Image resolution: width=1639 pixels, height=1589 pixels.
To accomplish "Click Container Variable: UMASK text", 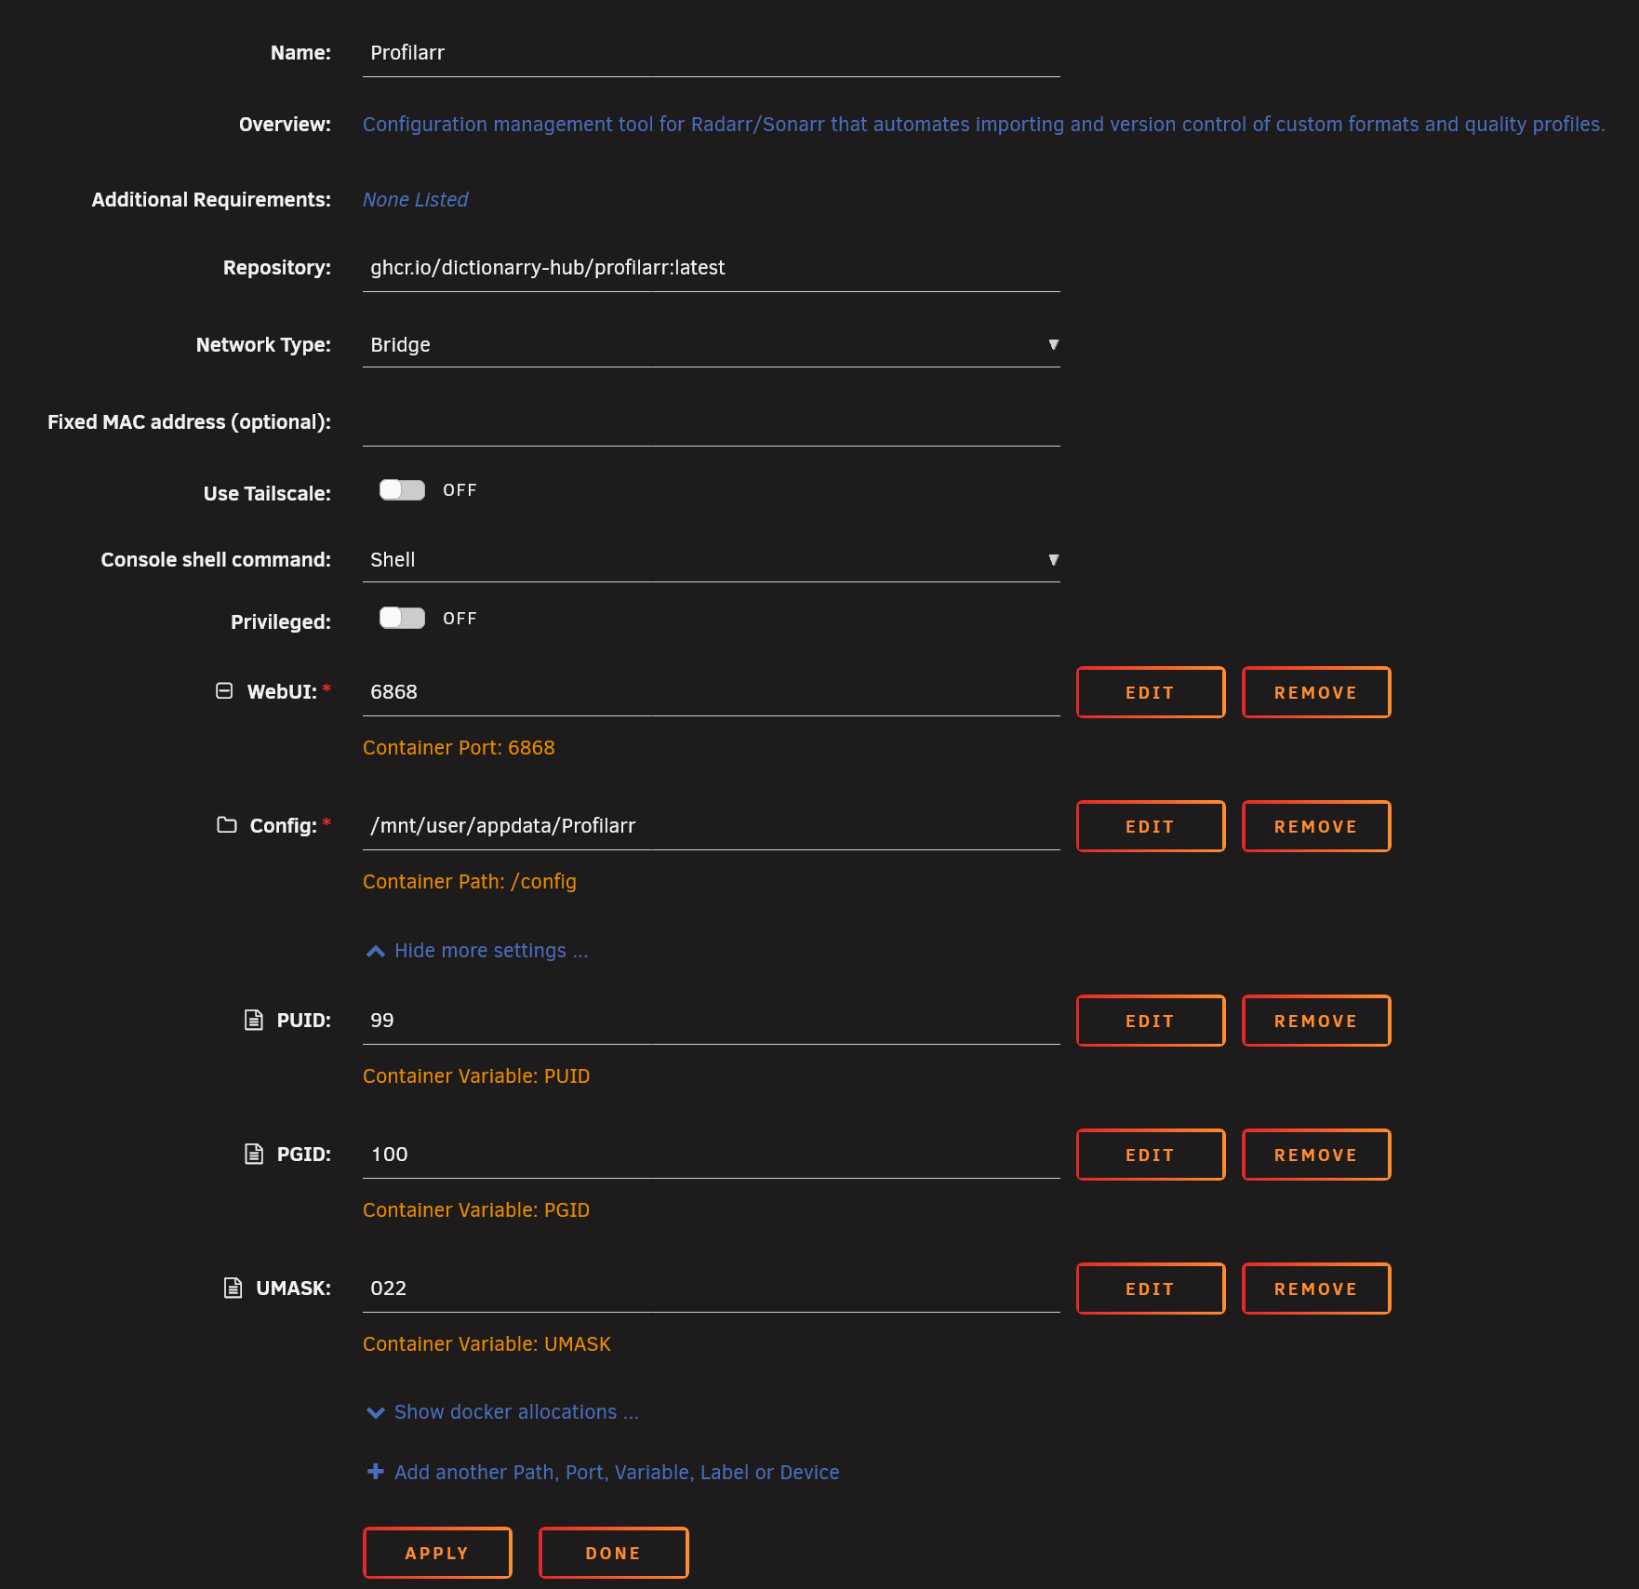I will coord(486,1344).
